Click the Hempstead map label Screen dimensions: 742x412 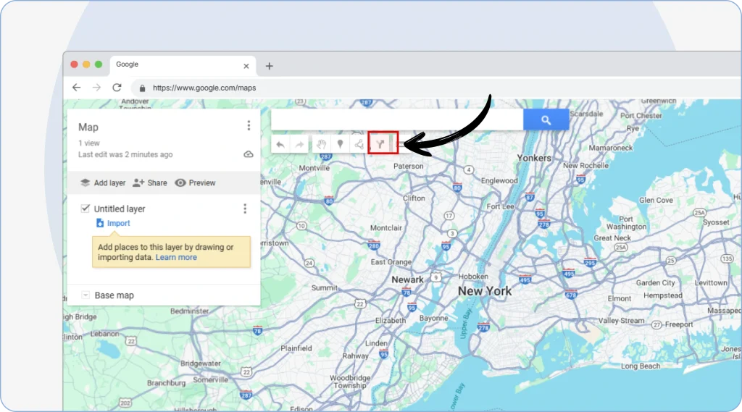click(x=663, y=295)
